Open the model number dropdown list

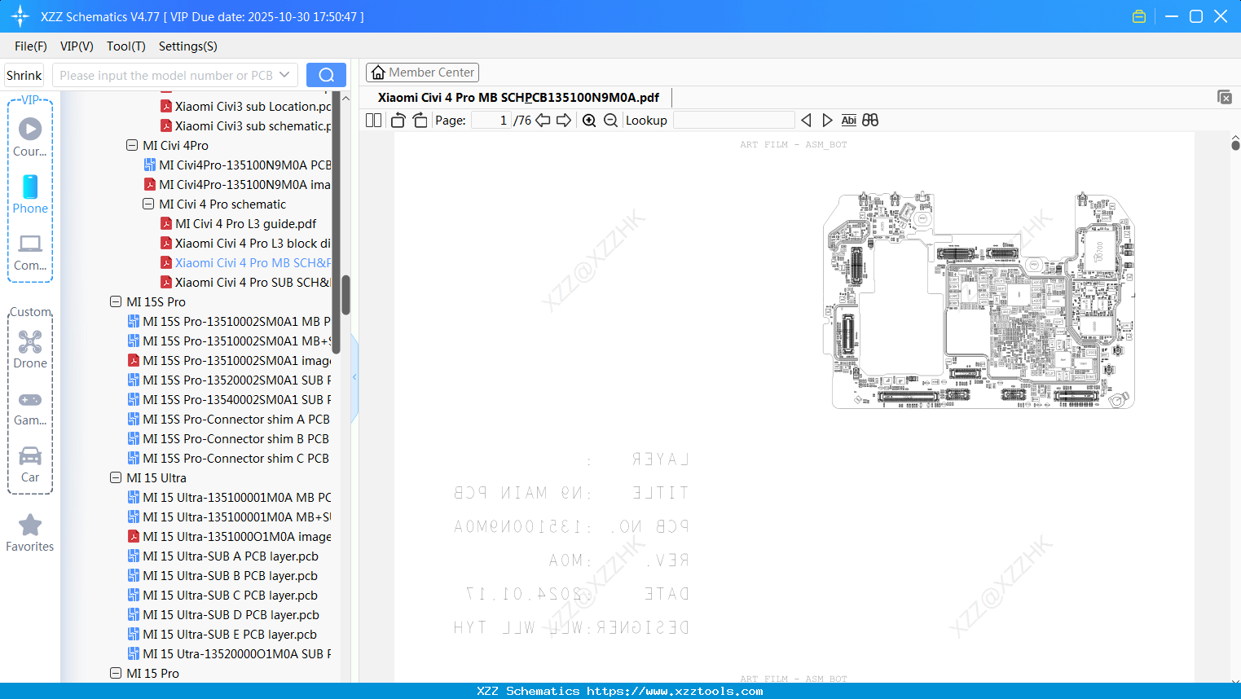coord(286,74)
